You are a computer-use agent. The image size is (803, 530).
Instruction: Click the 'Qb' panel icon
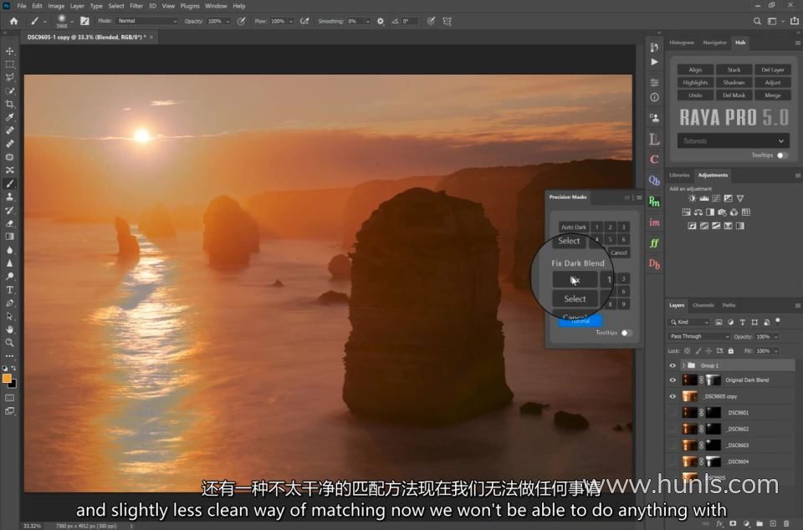pyautogui.click(x=654, y=181)
